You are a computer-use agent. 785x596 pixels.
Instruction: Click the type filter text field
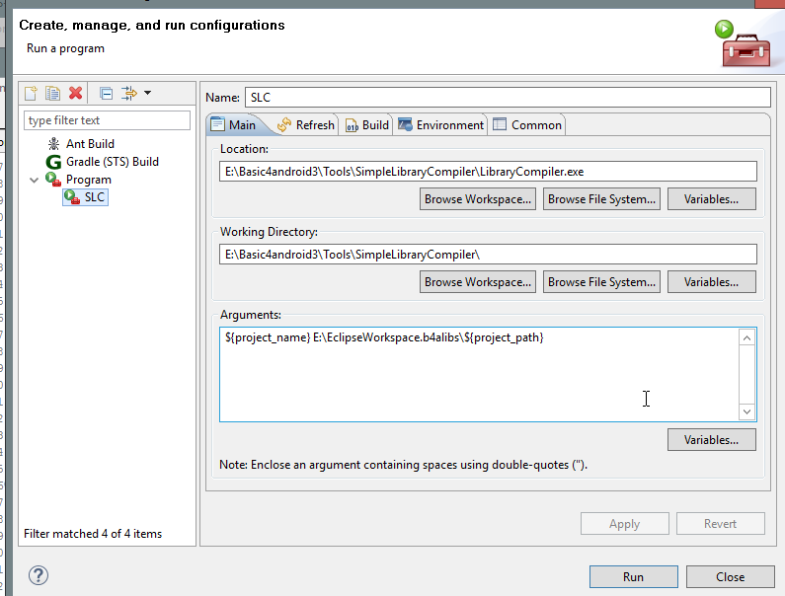tap(108, 120)
